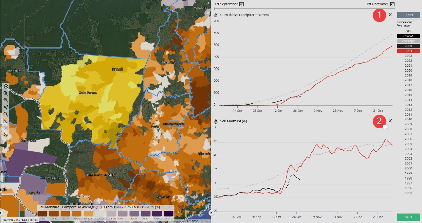Open the start date calendar picker

(x=242, y=4)
